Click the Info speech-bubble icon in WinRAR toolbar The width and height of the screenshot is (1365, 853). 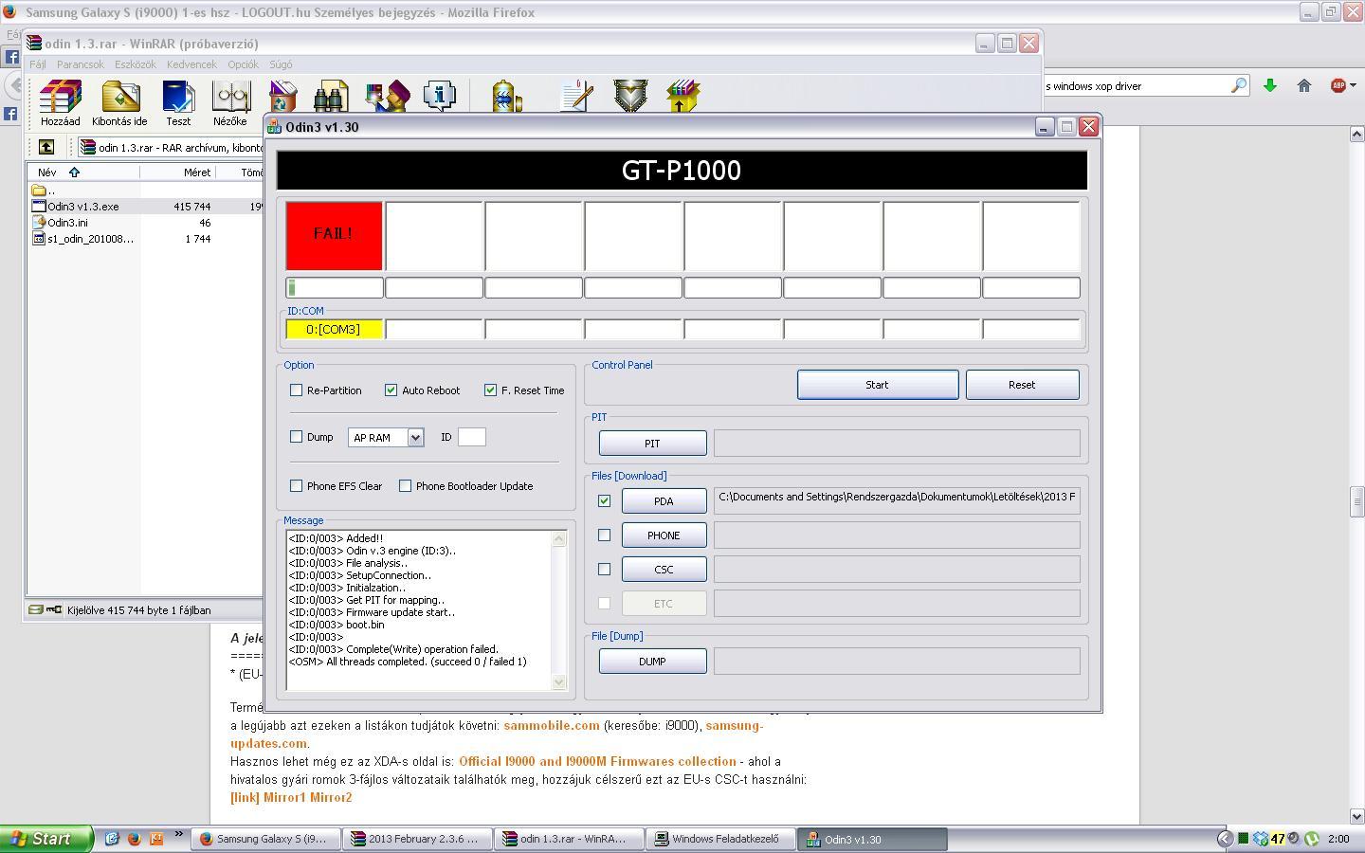(439, 96)
